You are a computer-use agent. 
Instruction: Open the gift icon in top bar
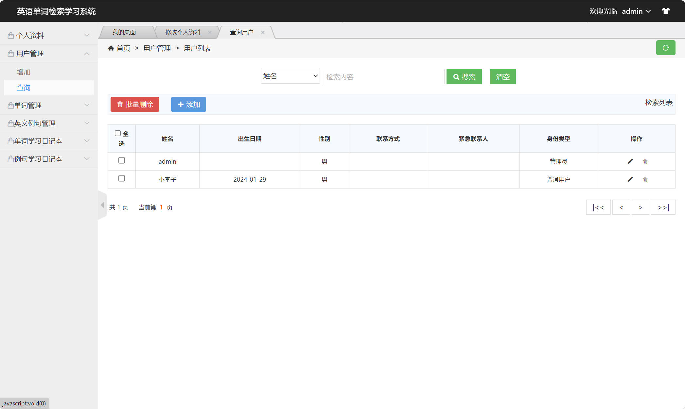pyautogui.click(x=666, y=11)
